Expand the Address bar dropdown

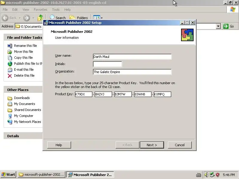(218, 26)
